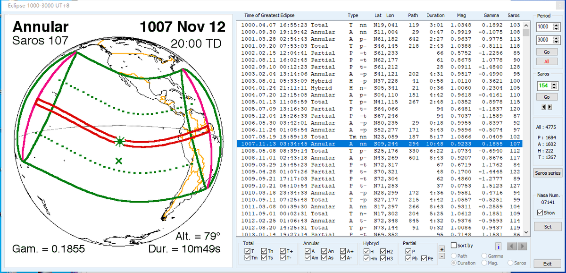566x273 pixels.
Task: Enable the 'Sort by' checkbox
Action: 454,246
